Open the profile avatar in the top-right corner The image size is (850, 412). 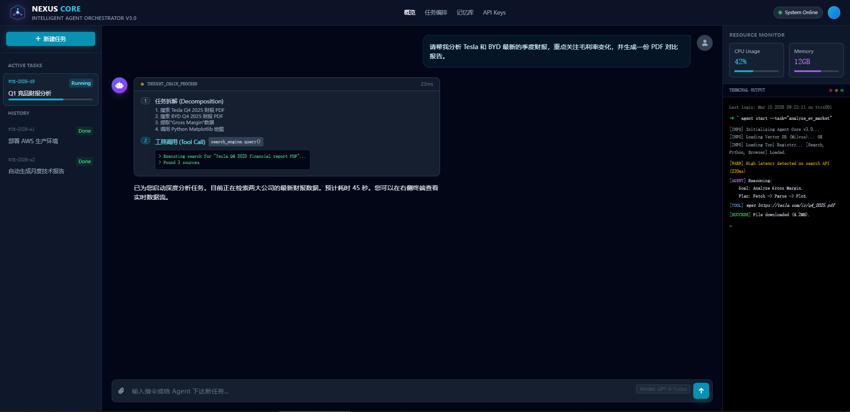pyautogui.click(x=834, y=12)
